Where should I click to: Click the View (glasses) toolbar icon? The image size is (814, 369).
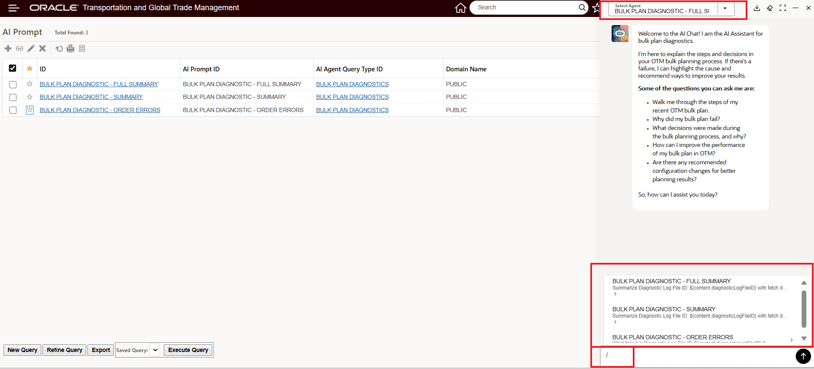click(x=20, y=48)
